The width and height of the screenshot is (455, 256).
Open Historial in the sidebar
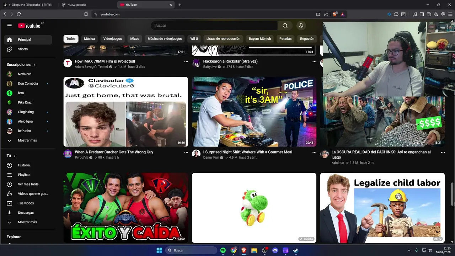coord(28,165)
